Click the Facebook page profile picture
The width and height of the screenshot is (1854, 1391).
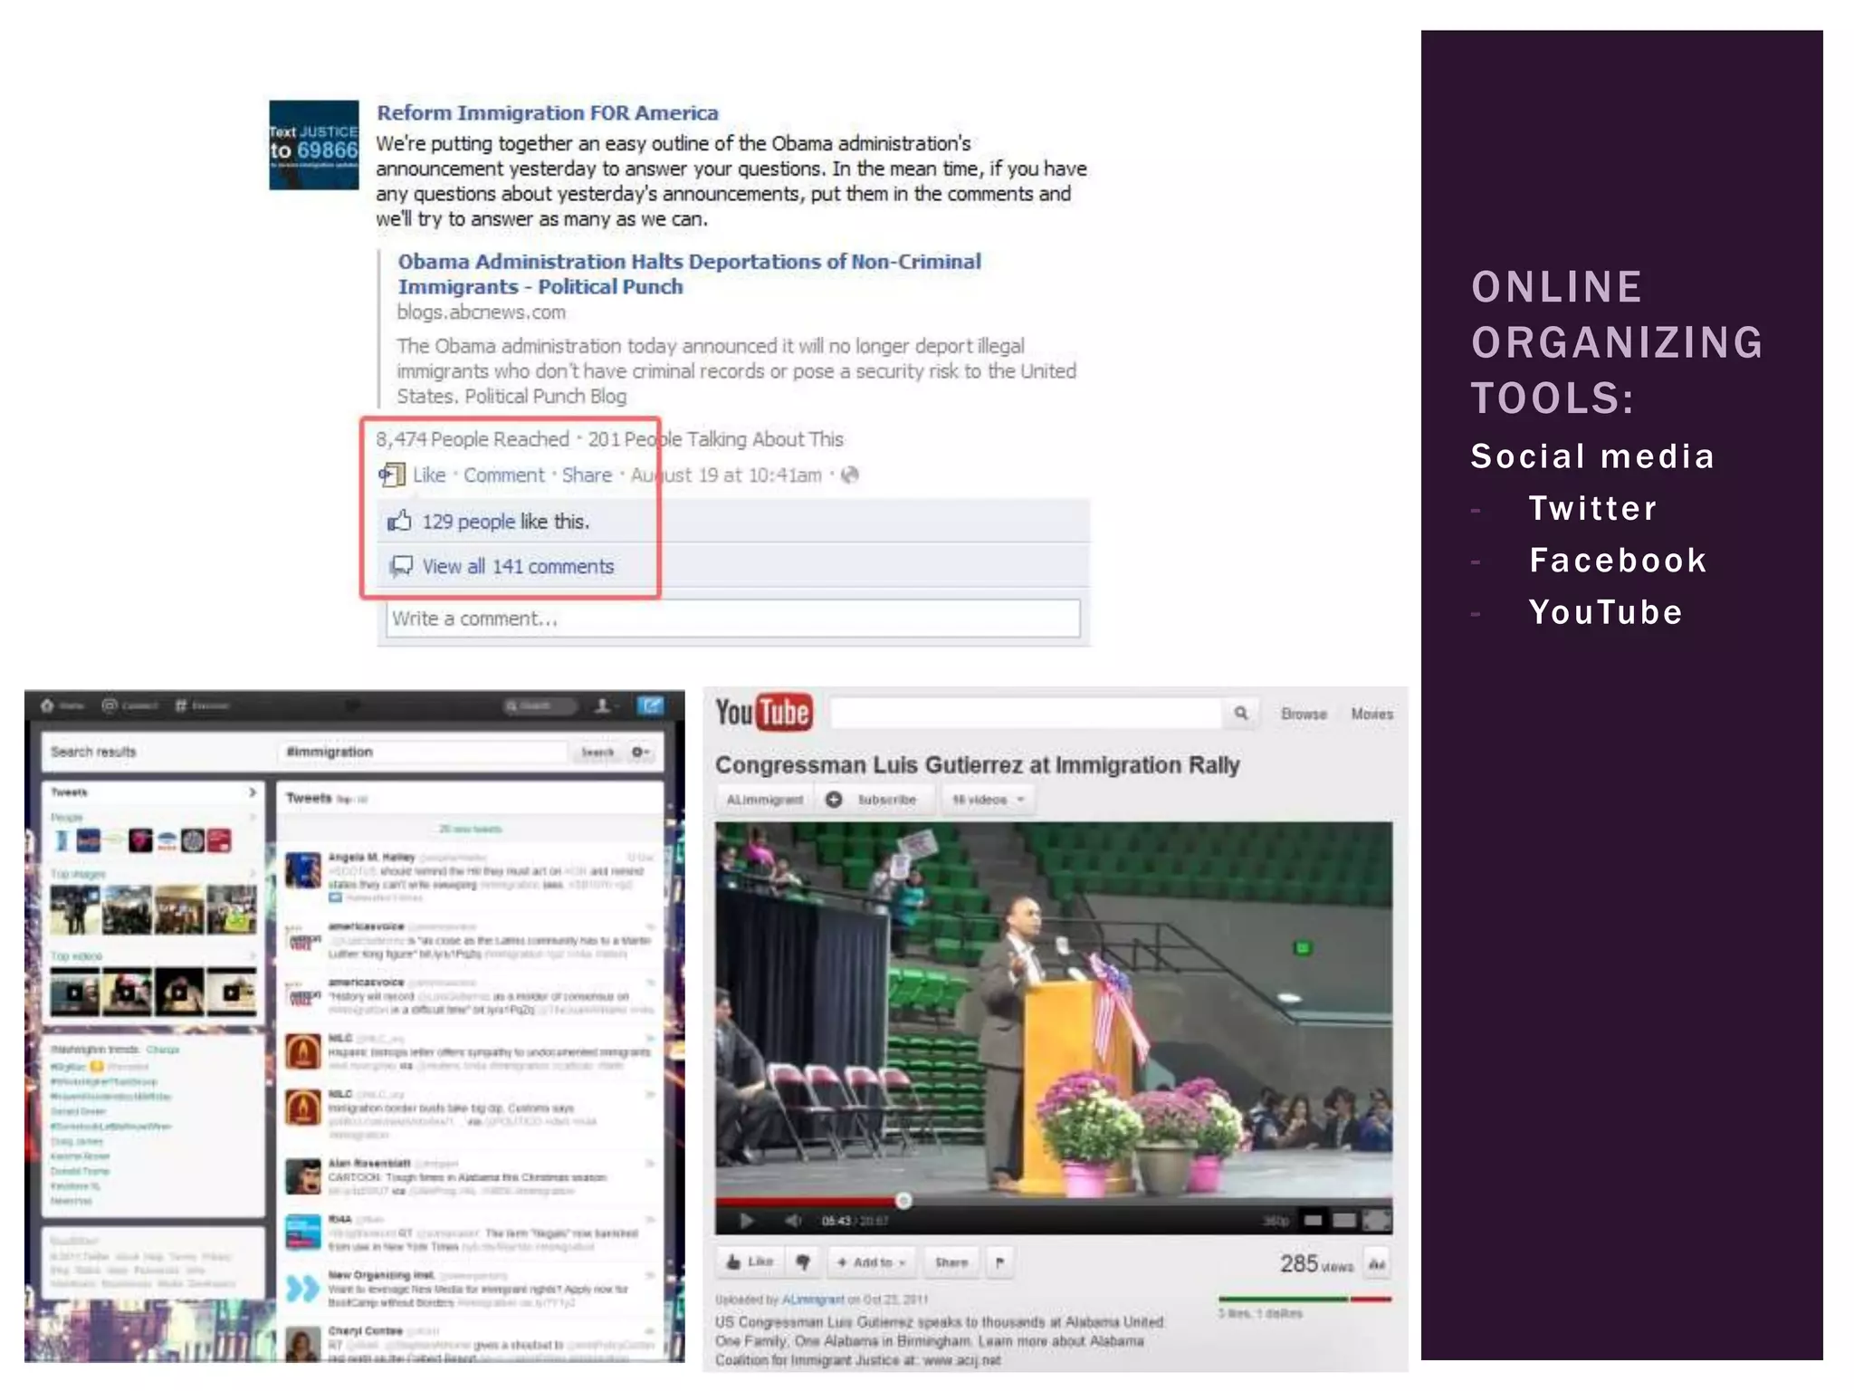tap(313, 145)
